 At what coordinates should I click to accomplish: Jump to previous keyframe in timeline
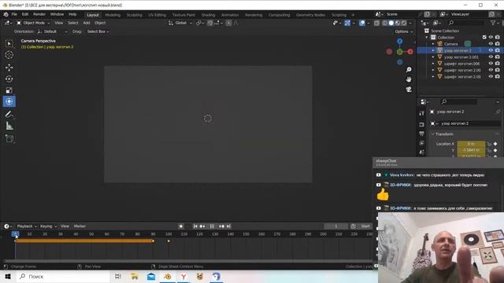pos(202,226)
